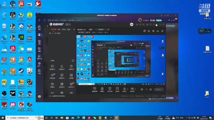Image resolution: width=214 pixels, height=120 pixels.
Task: Open the 4/30 friends counter in Arena
Action: pos(171,20)
